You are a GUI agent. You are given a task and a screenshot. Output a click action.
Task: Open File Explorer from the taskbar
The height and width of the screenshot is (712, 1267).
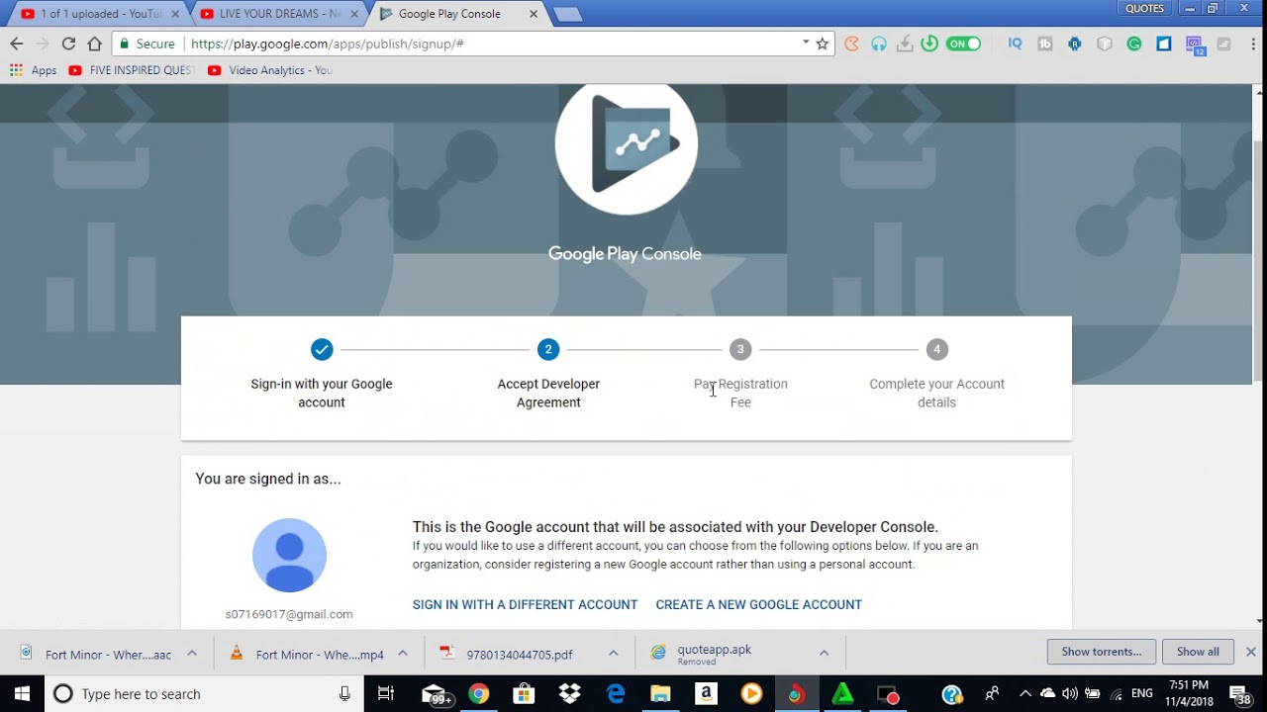tap(660, 694)
